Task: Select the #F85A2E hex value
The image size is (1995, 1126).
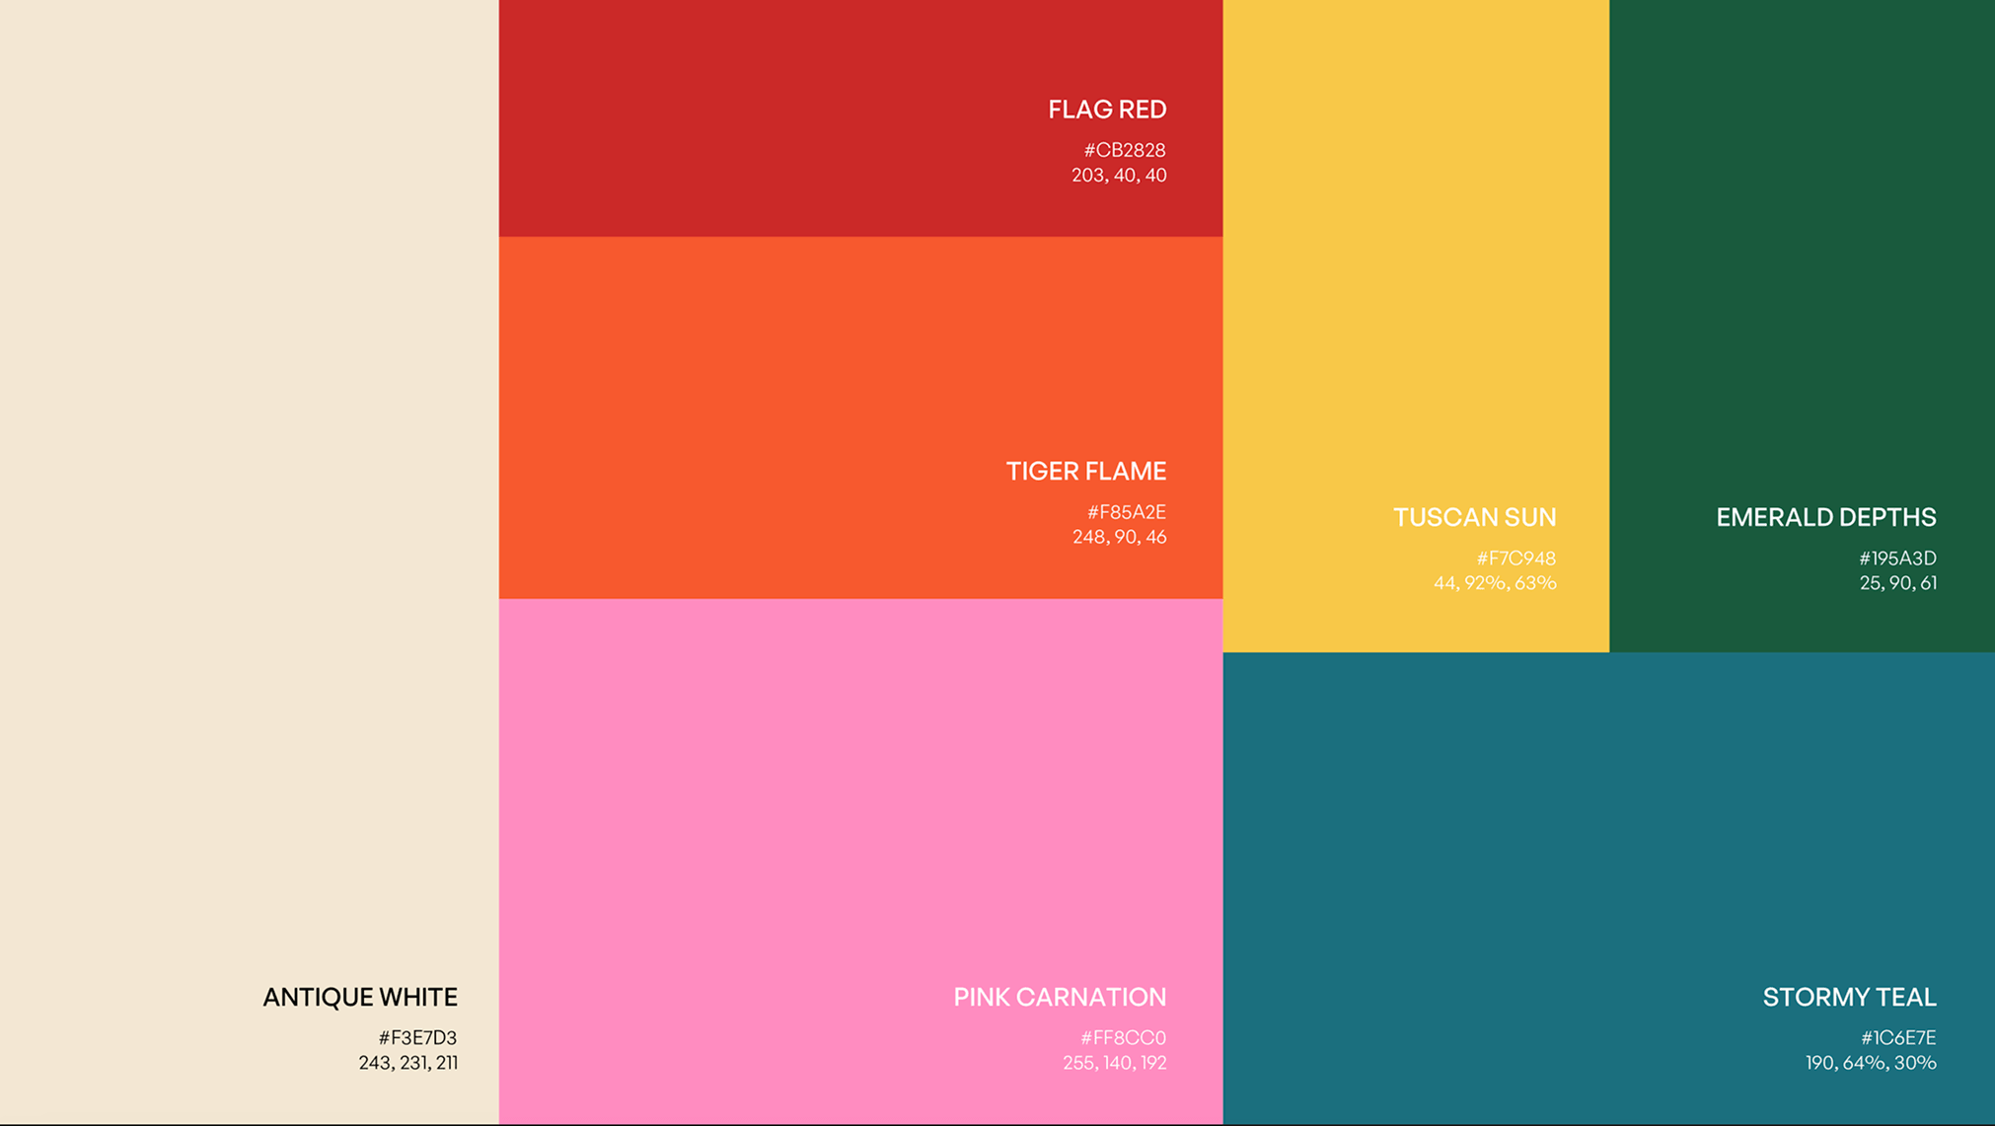Action: pos(1126,512)
